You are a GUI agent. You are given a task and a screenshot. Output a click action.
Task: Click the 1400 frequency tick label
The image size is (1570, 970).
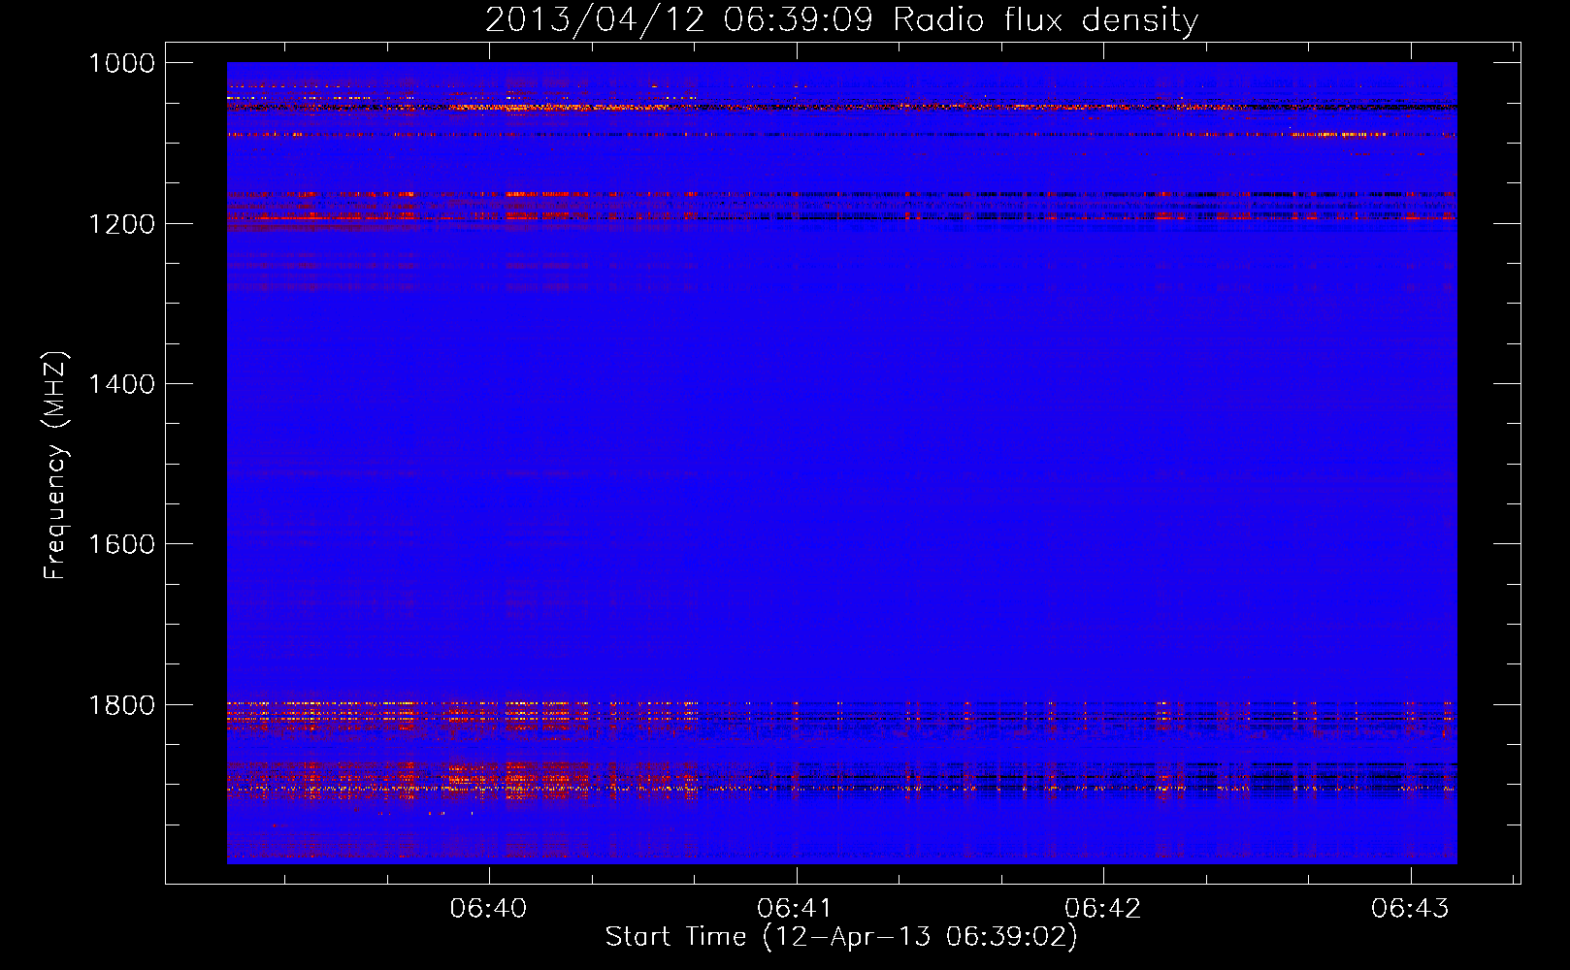121,384
